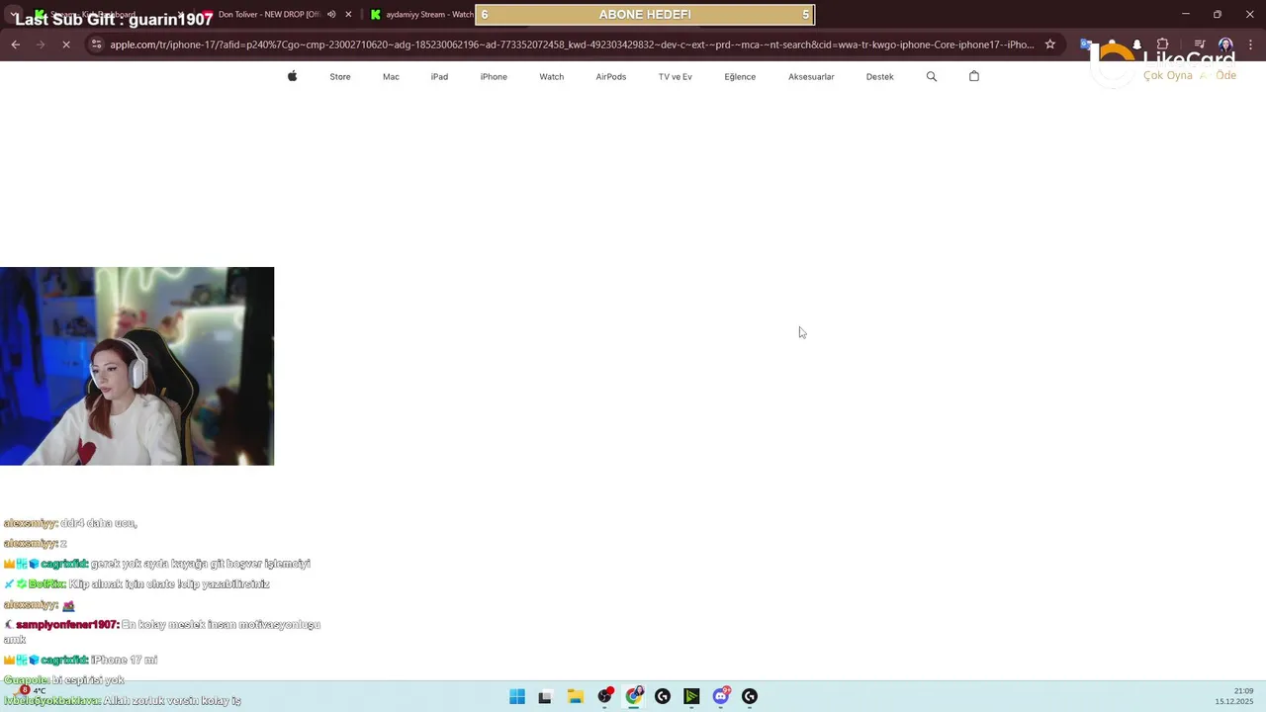Open File Explorer from the taskbar
This screenshot has height=712, width=1266.
pos(575,696)
